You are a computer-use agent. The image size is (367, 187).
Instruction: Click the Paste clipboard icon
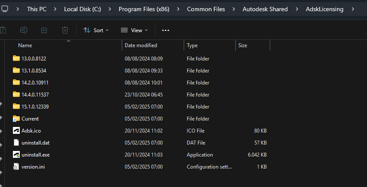(x=3, y=30)
